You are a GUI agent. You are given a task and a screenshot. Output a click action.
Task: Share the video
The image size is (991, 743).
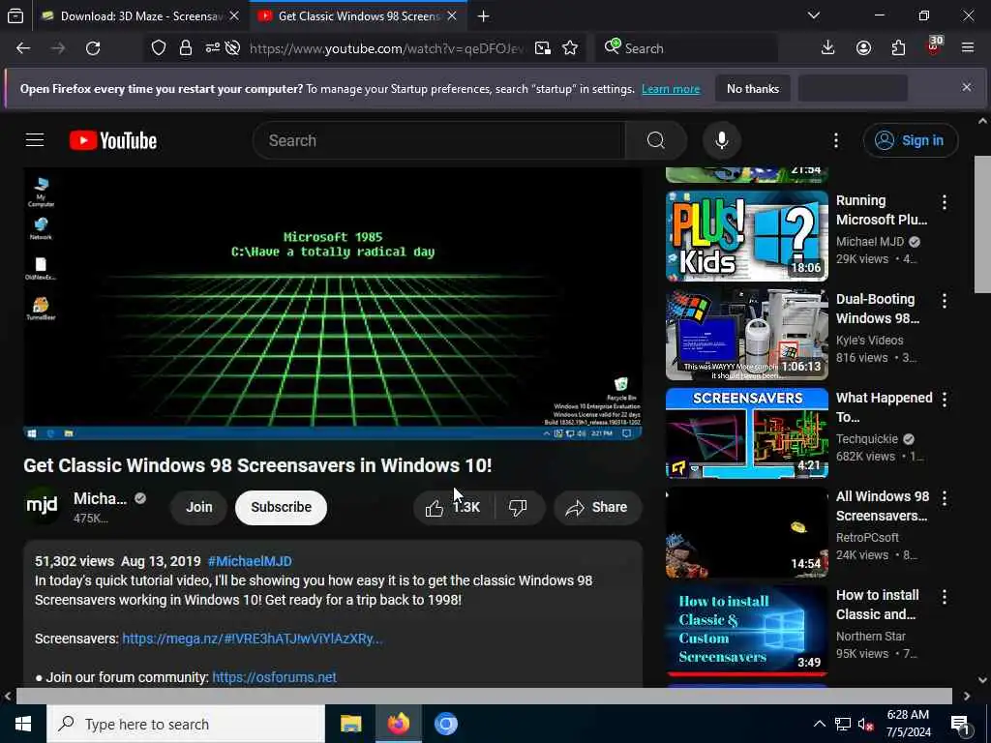pos(598,507)
